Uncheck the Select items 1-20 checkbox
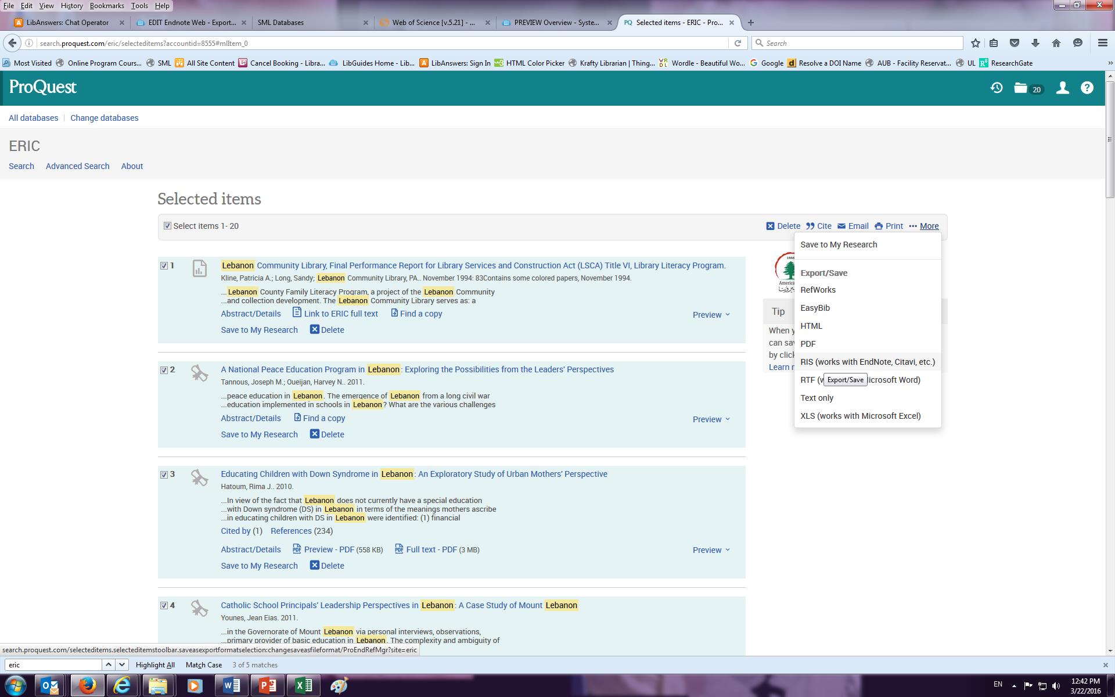1115x697 pixels. point(167,226)
